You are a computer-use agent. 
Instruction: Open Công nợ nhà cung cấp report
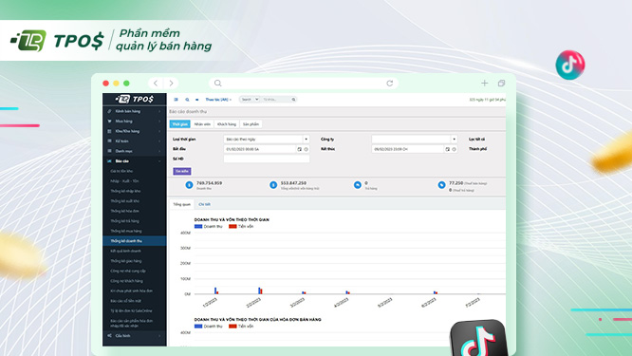point(128,271)
